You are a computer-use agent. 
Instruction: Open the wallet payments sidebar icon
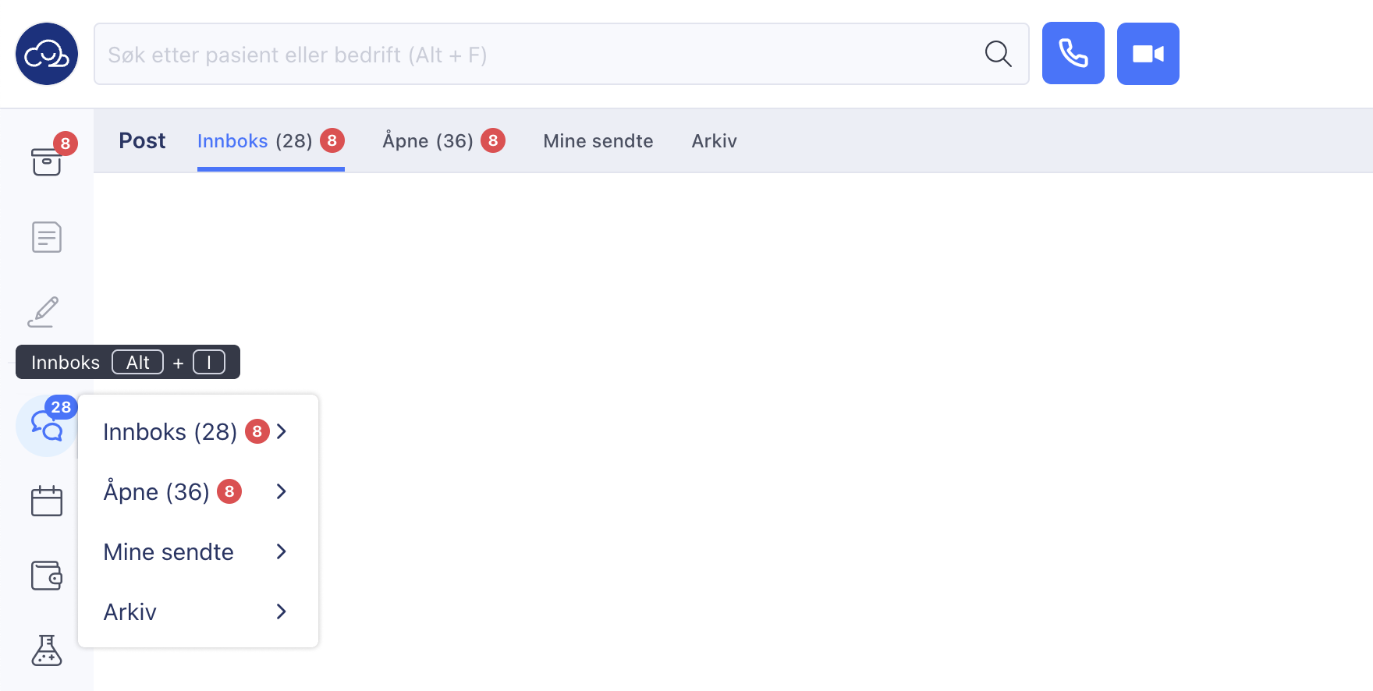pos(47,576)
